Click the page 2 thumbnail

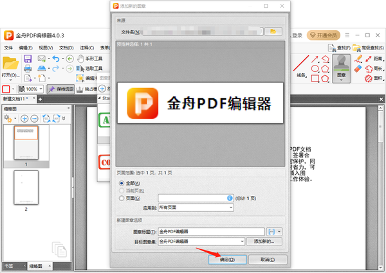(x=26, y=187)
